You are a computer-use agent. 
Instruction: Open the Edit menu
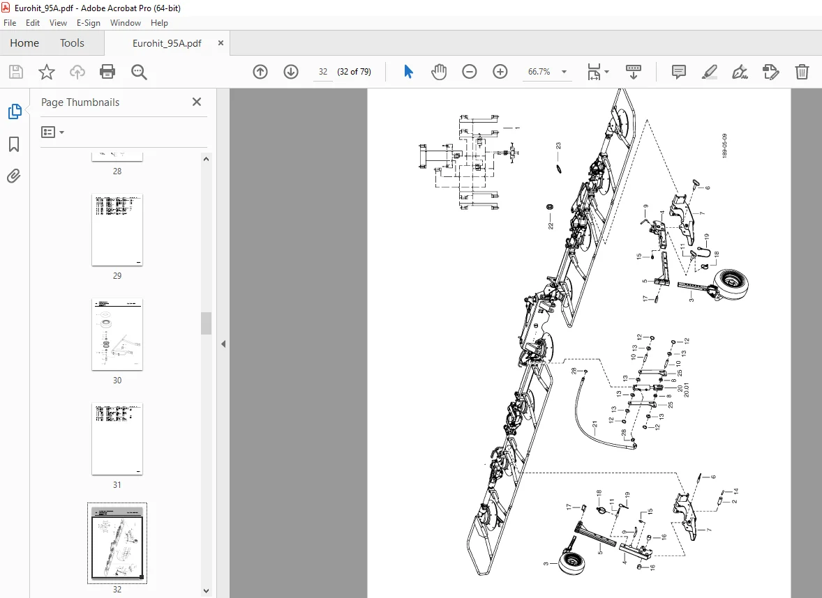[33, 22]
